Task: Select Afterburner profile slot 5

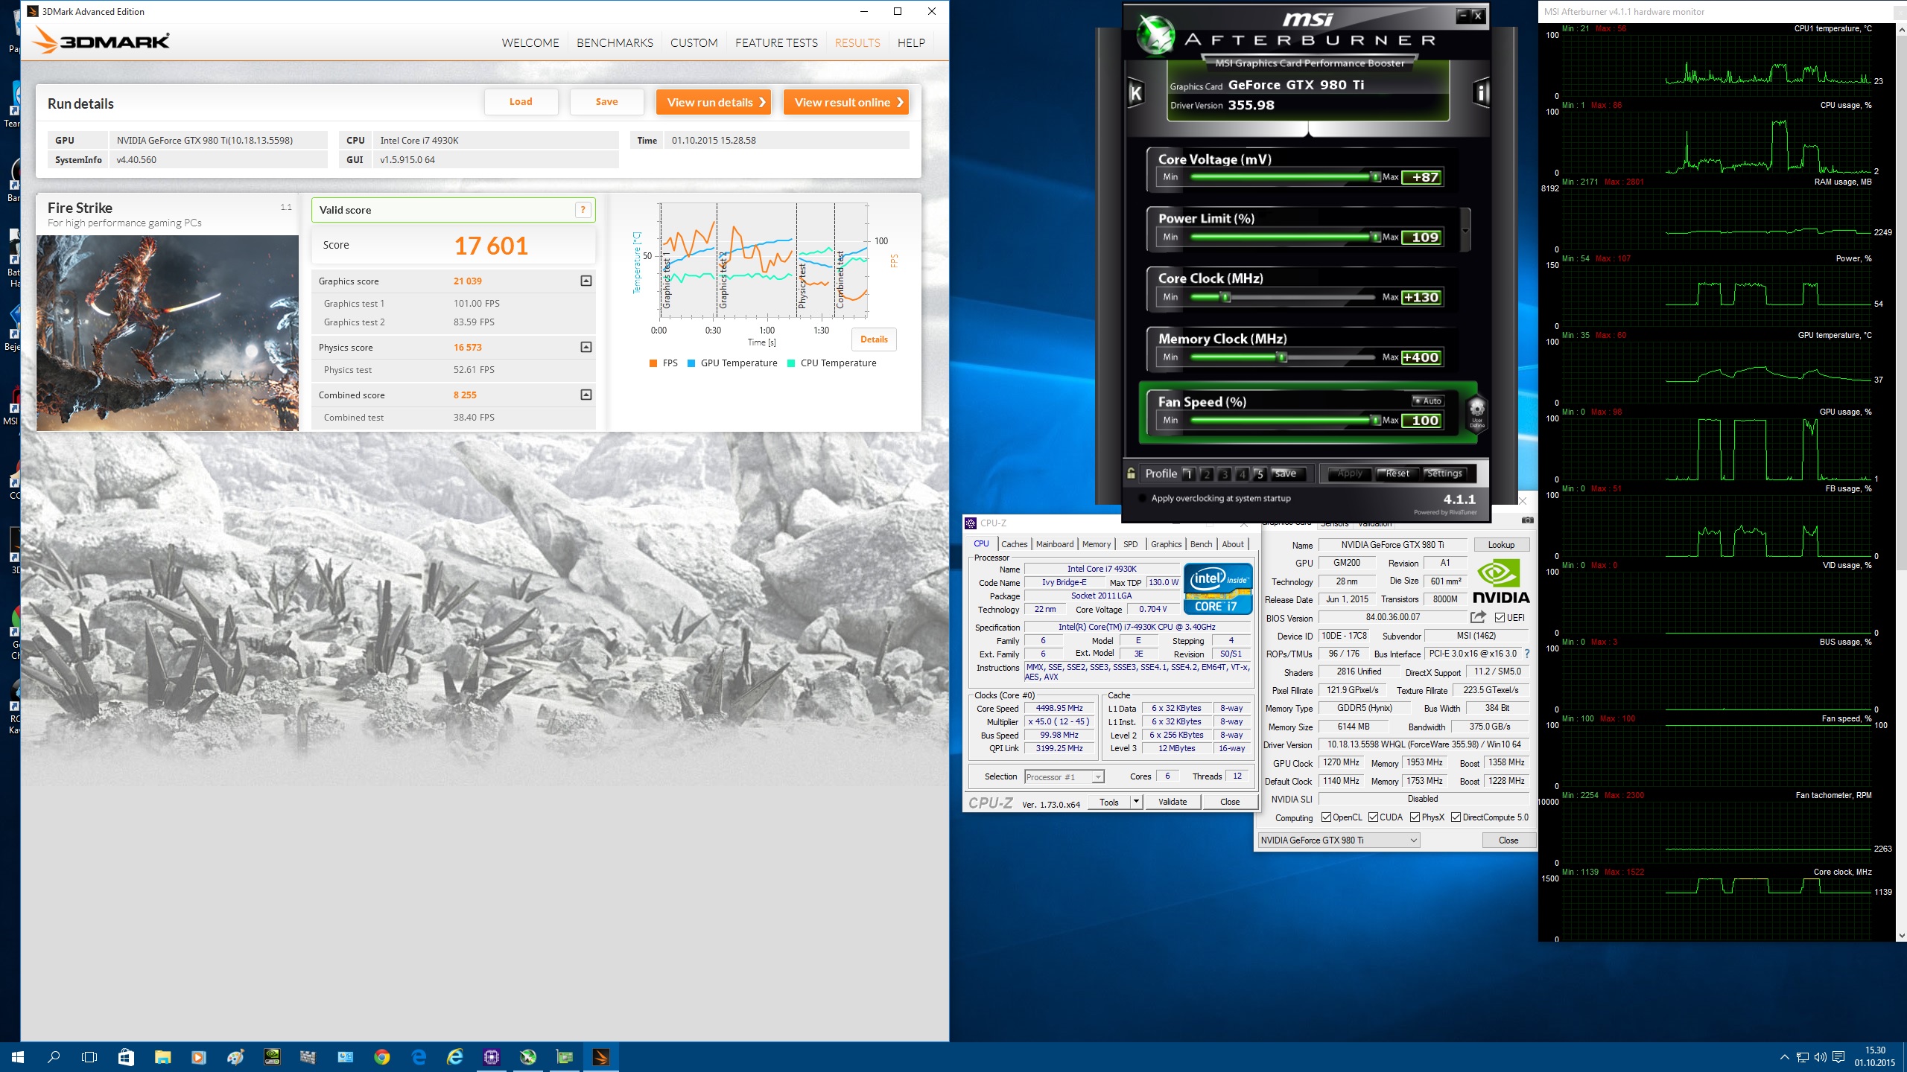Action: click(x=1260, y=474)
